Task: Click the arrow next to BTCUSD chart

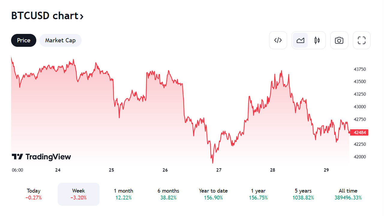Action: point(82,16)
